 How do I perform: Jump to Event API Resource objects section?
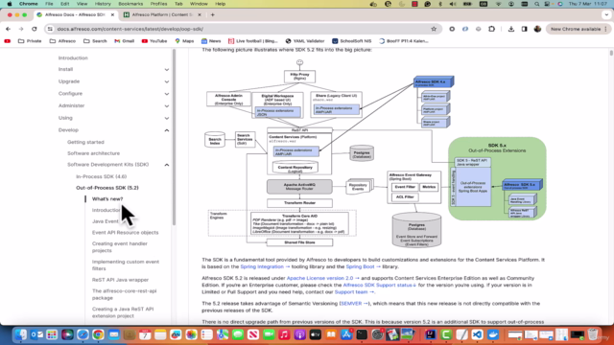[x=126, y=232]
